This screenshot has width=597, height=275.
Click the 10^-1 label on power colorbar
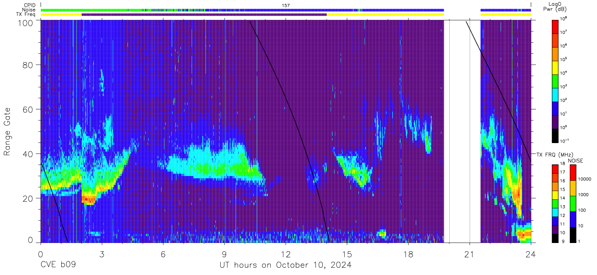click(564, 141)
